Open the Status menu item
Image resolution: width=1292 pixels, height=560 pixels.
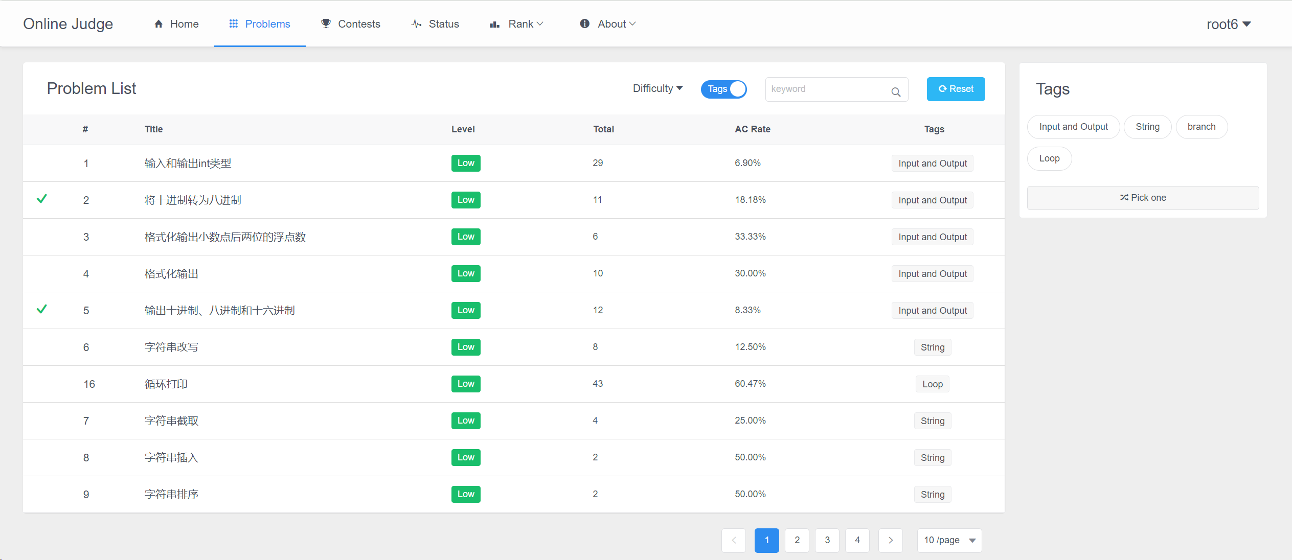coord(443,24)
